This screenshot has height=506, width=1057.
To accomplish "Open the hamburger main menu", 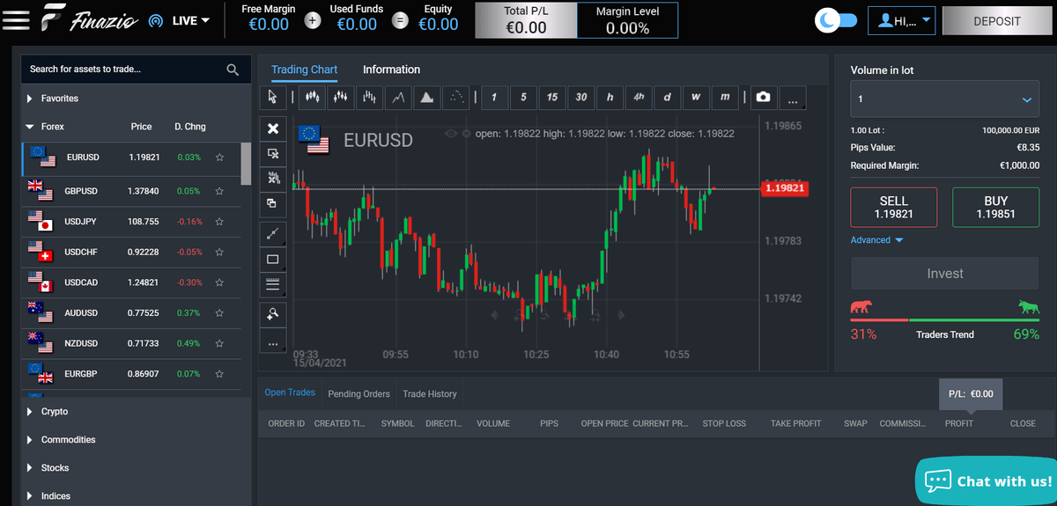I will pyautogui.click(x=15, y=20).
